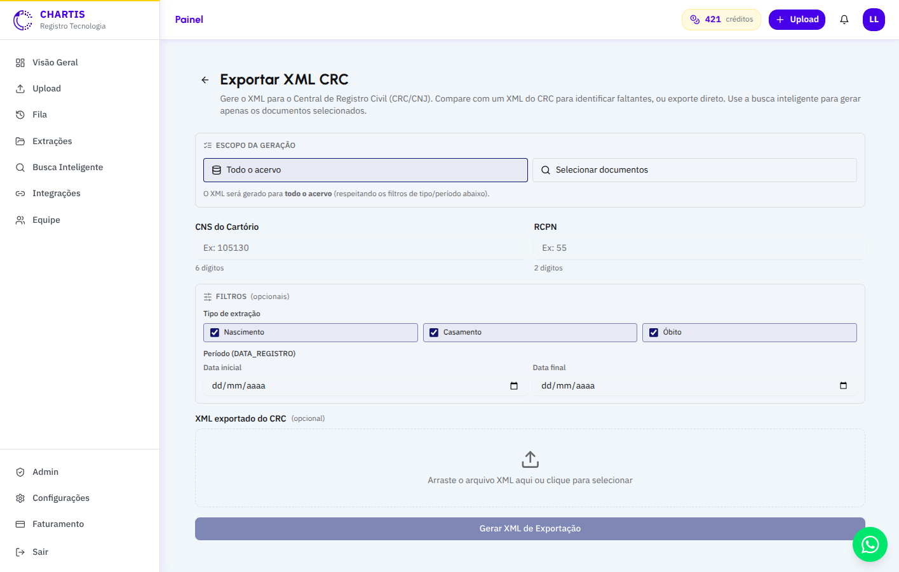Click the Chartis logo icon
Screen dimensions: 899x572
[23, 20]
